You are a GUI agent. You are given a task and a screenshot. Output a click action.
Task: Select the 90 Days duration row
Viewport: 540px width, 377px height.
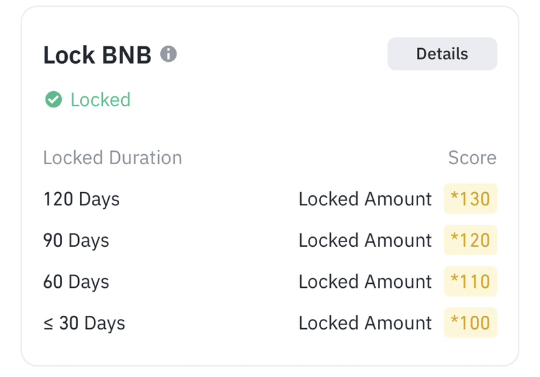click(76, 240)
